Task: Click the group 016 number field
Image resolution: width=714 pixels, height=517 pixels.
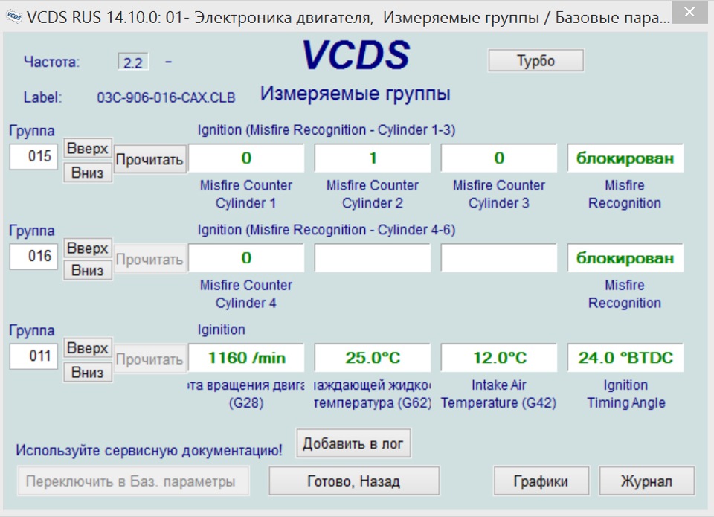Action: pyautogui.click(x=33, y=256)
